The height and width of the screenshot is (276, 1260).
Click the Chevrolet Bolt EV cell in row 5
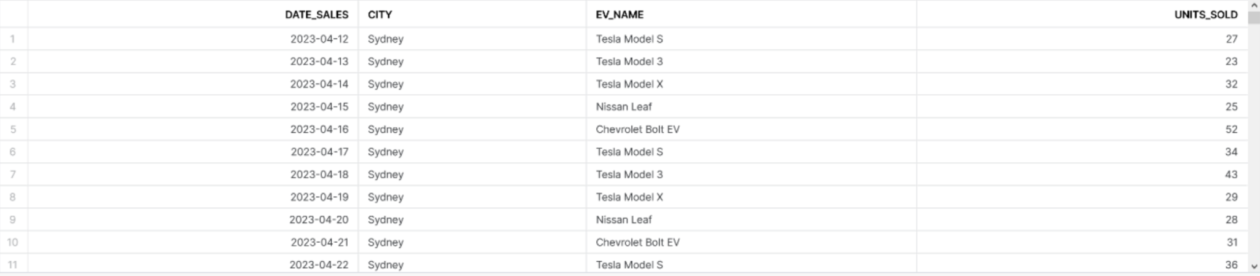(751, 129)
